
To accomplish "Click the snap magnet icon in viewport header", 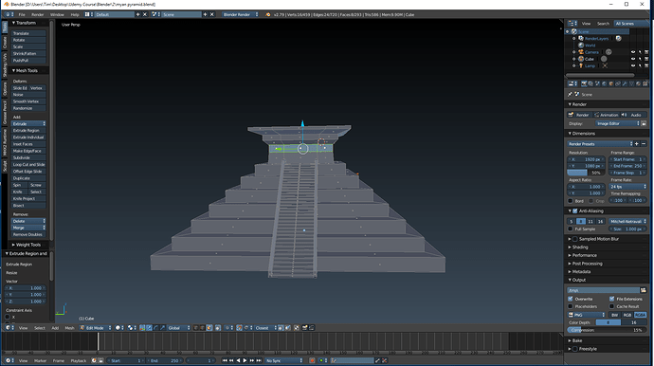I will (x=240, y=328).
